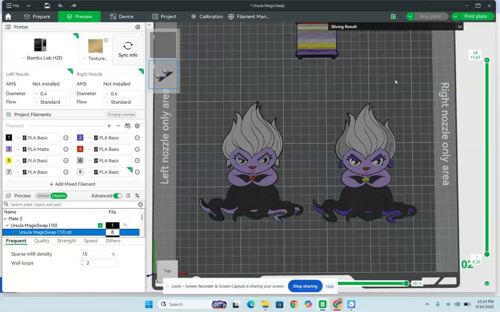Uncheck the Ursula MagicSwap (10) checkbox
The image size is (500, 312).
pos(100,225)
